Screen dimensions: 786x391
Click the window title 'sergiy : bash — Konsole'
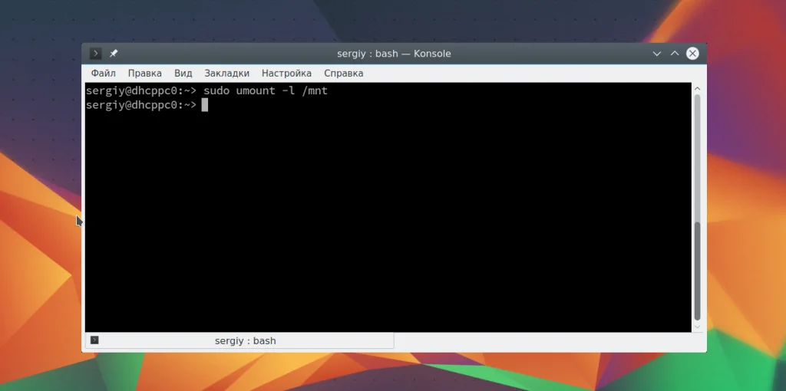(394, 54)
